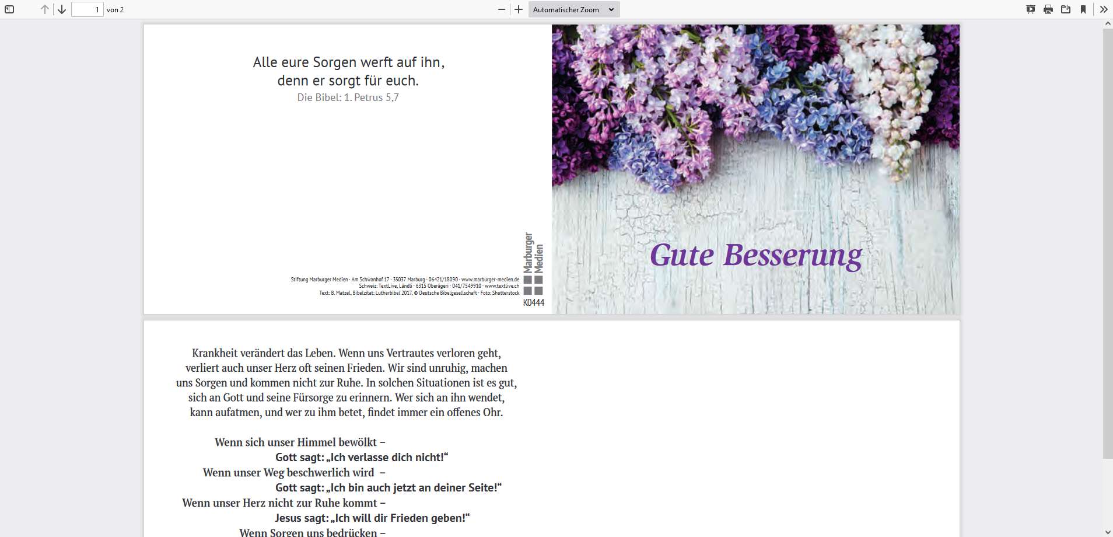This screenshot has width=1113, height=537.
Task: Click the 'denn er sorgt für euch.' line
Action: click(348, 81)
